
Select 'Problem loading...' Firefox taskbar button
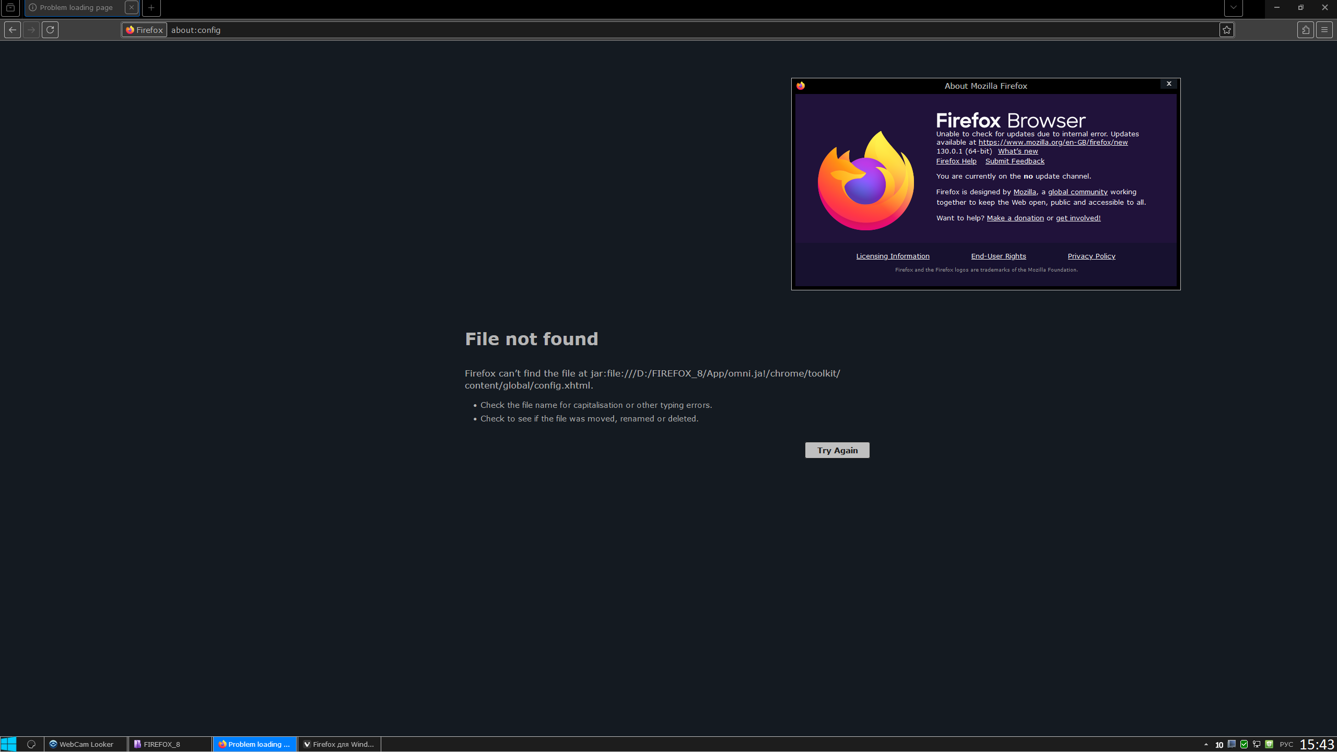[255, 744]
